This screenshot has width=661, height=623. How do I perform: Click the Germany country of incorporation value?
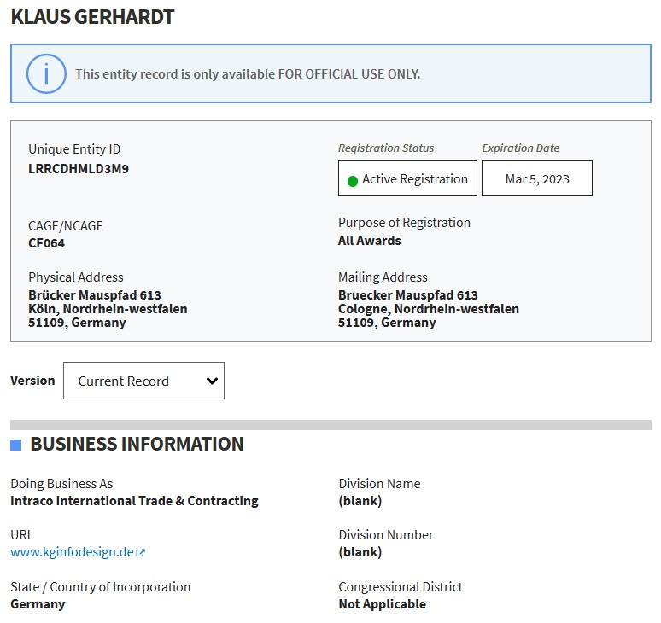(38, 604)
